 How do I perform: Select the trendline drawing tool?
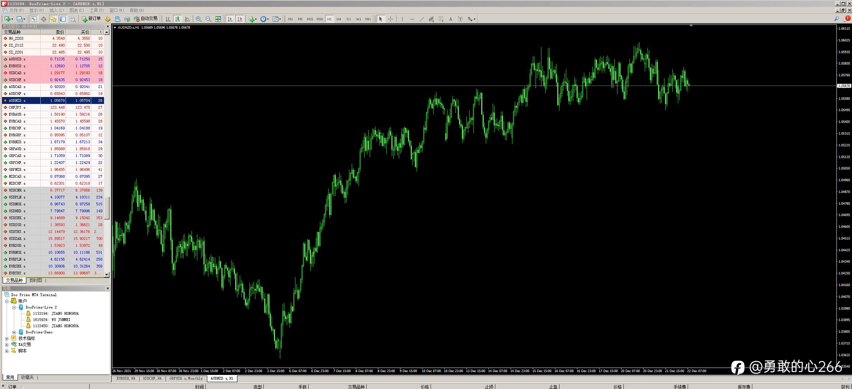click(422, 19)
